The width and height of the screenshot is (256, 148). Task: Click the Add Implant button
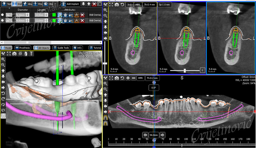coord(70,4)
